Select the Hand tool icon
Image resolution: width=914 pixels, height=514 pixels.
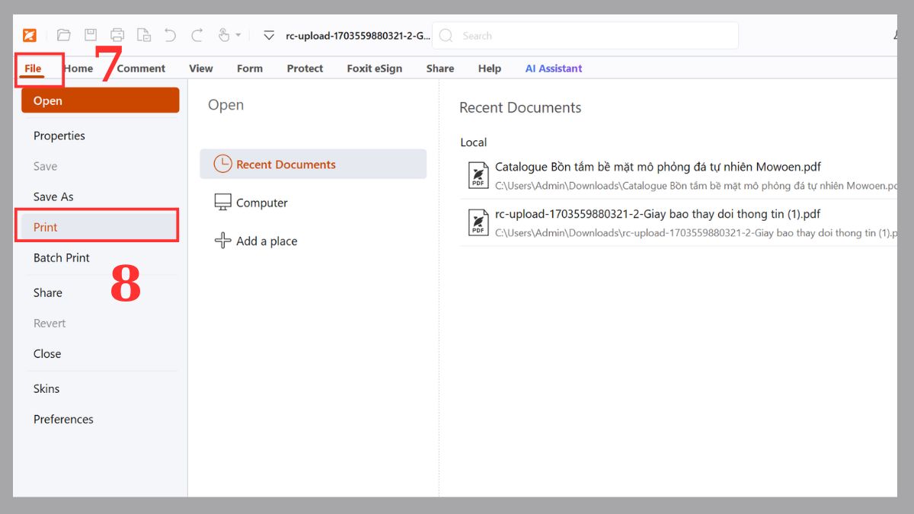(224, 35)
